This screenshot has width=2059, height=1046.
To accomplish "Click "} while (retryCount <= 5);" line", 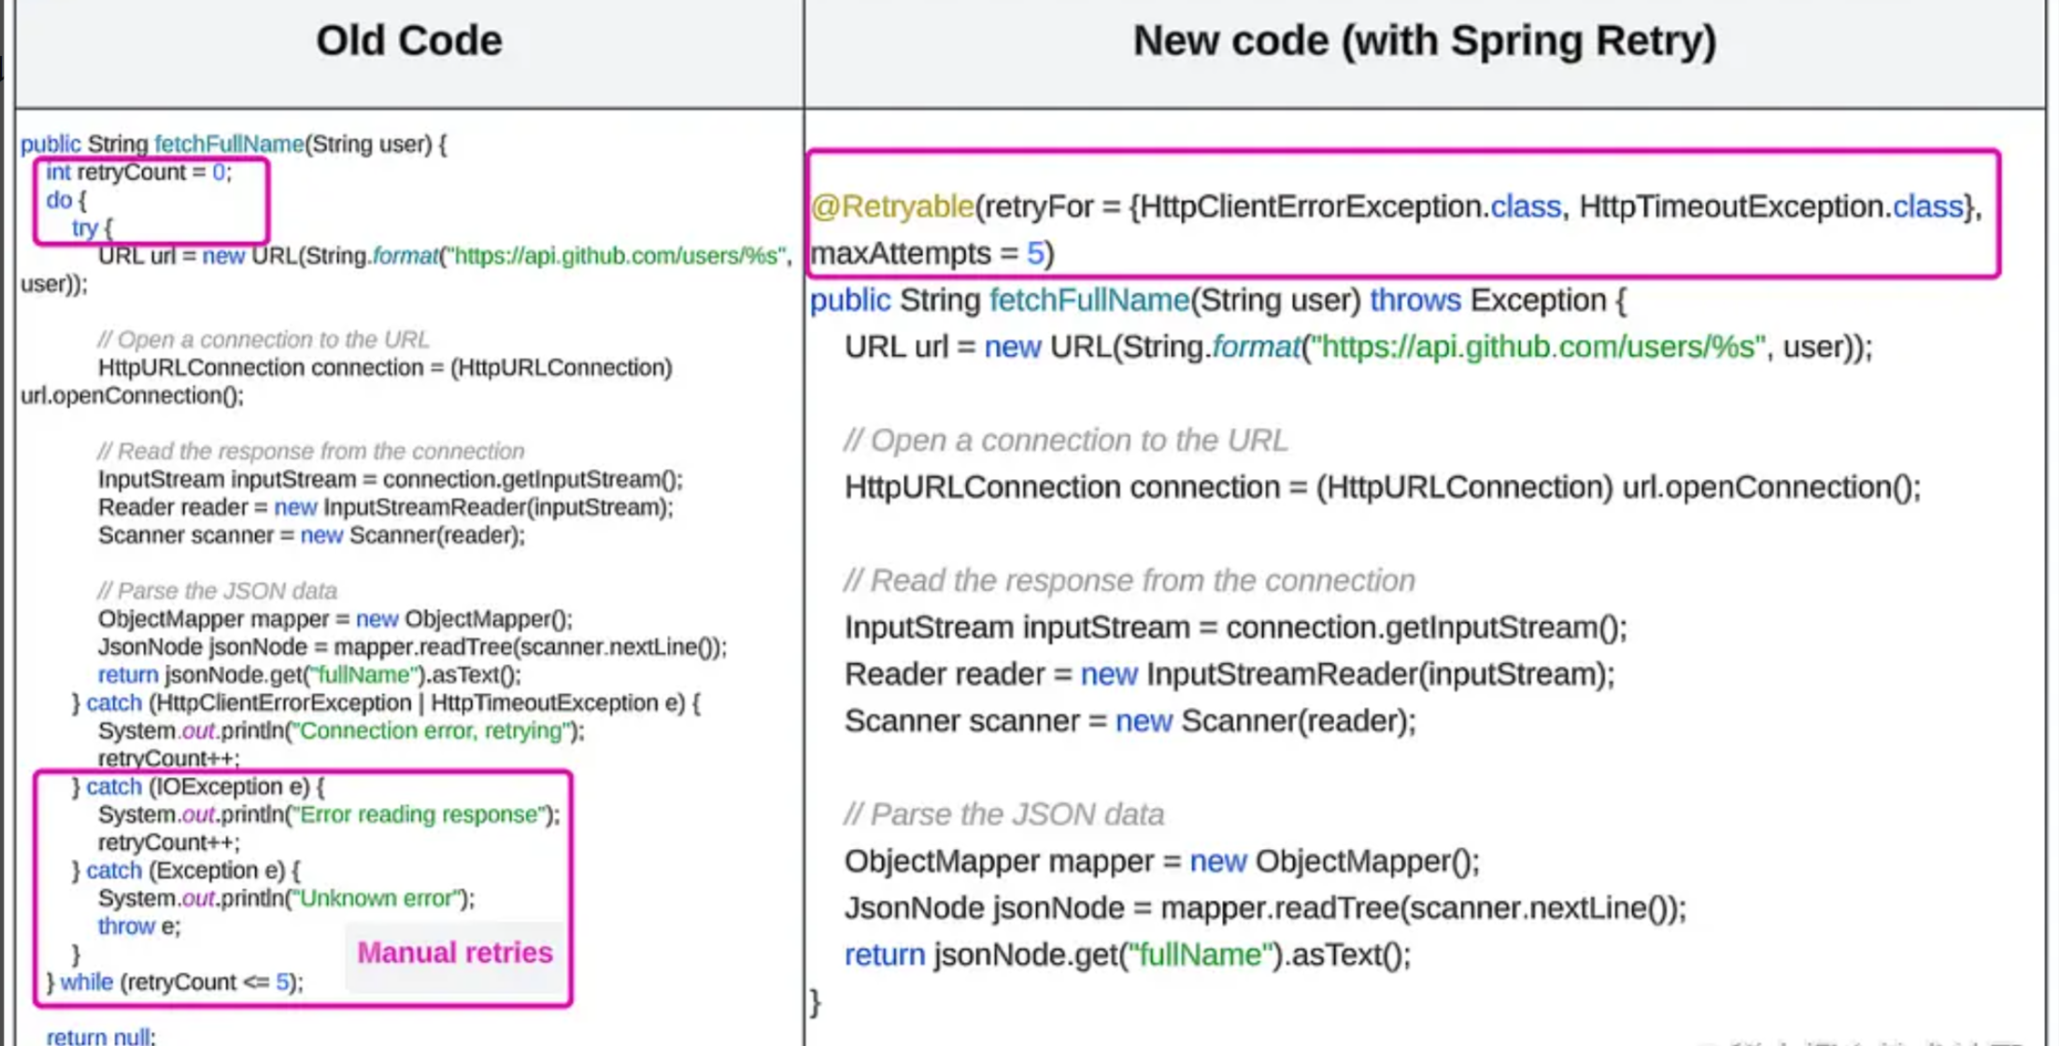I will point(175,982).
